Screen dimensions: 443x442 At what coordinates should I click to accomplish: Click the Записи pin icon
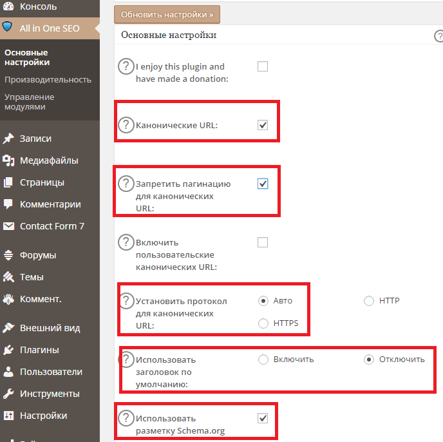pyautogui.click(x=8, y=139)
